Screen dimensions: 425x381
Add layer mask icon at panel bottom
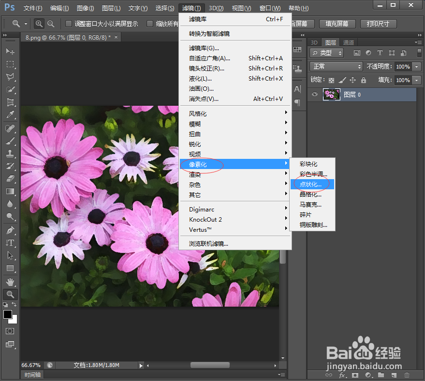[x=355, y=375]
